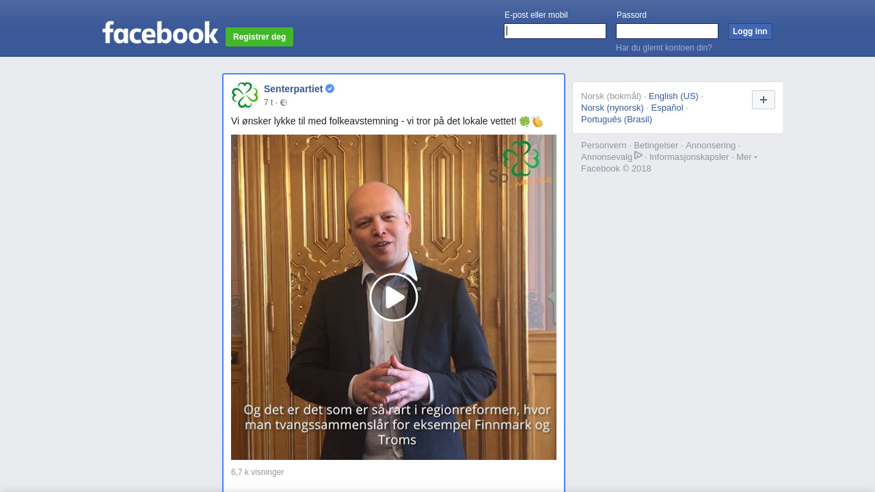The image size is (875, 492).
Task: Click the verified badge next to Senterpartiet
Action: click(x=329, y=89)
